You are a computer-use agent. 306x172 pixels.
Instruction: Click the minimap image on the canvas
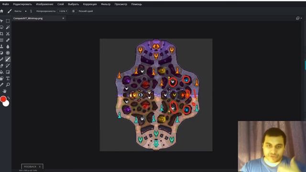click(x=156, y=95)
